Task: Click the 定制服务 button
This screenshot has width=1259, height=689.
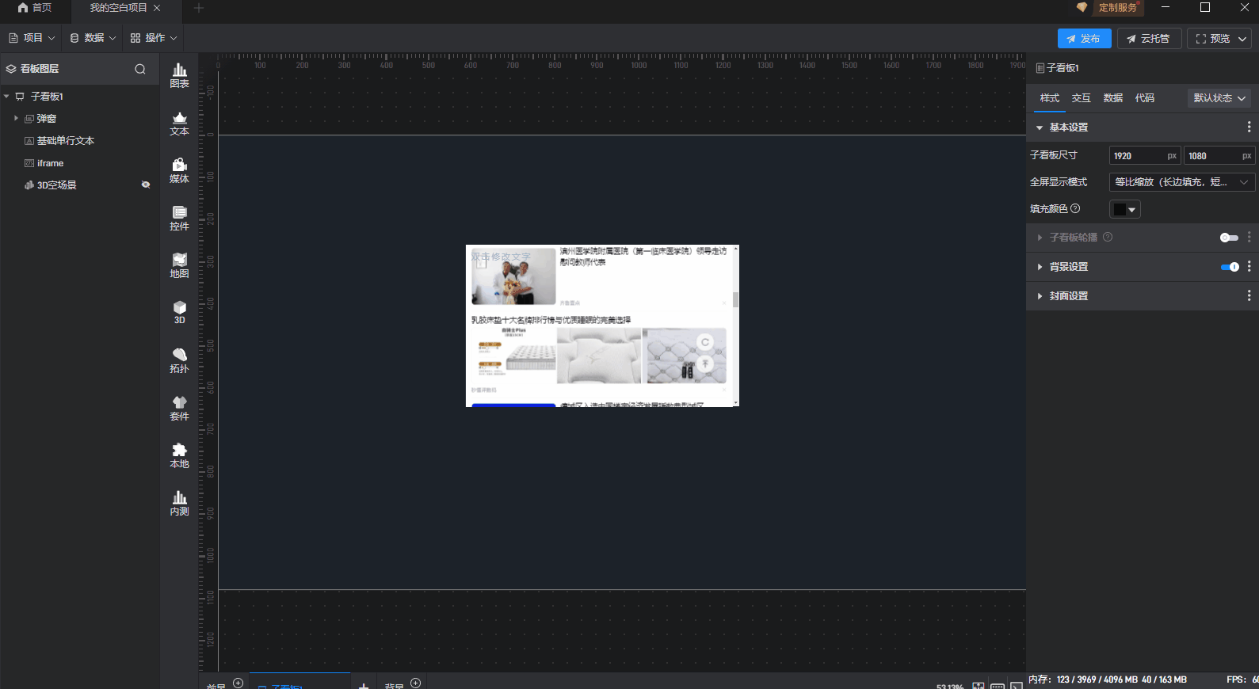Action: [x=1118, y=7]
